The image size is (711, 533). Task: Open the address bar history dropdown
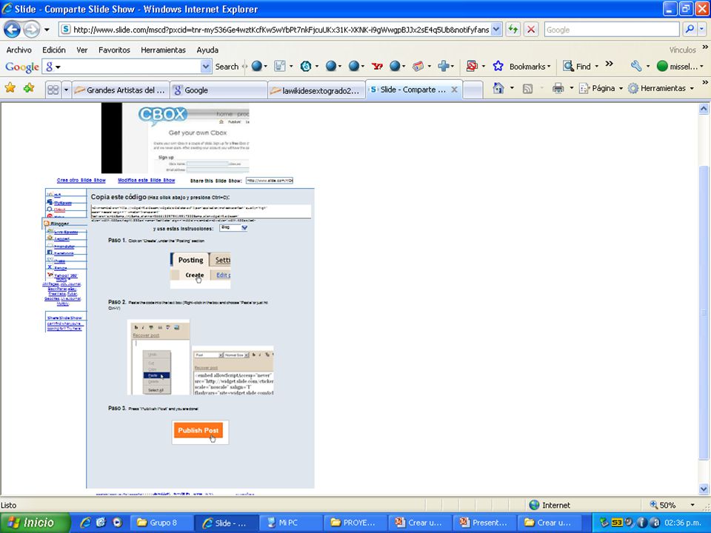[496, 30]
